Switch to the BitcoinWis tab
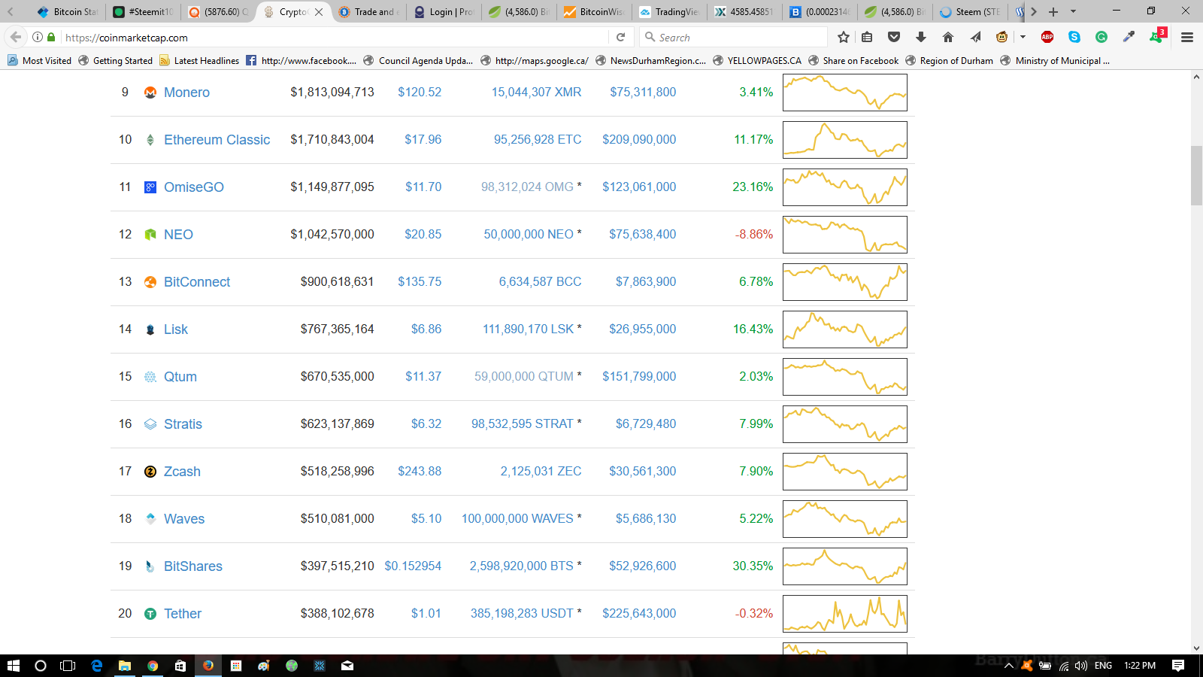The width and height of the screenshot is (1203, 677). pyautogui.click(x=594, y=12)
